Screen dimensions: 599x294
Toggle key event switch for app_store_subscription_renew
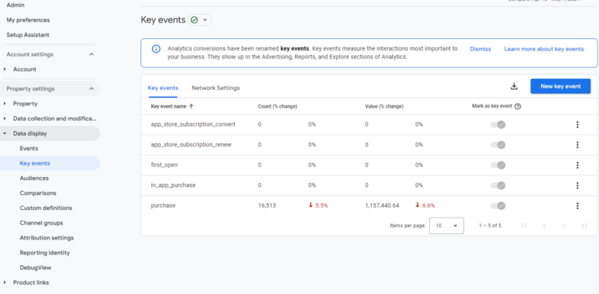tap(498, 145)
